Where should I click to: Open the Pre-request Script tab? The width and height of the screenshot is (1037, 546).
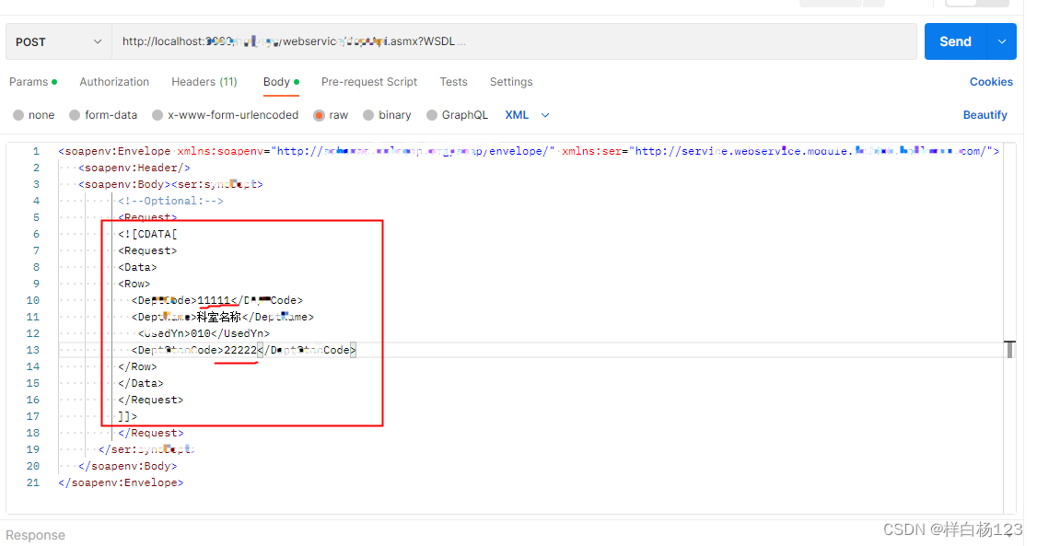[368, 82]
